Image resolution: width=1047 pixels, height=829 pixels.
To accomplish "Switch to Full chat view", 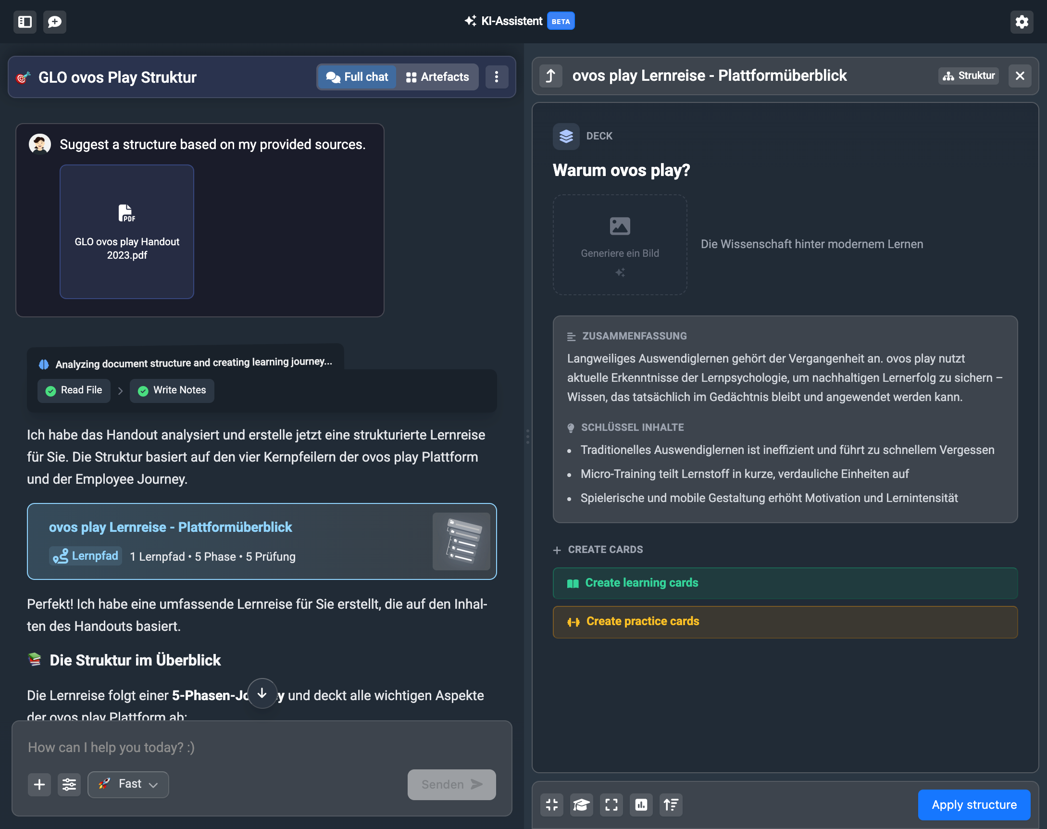I will (357, 76).
